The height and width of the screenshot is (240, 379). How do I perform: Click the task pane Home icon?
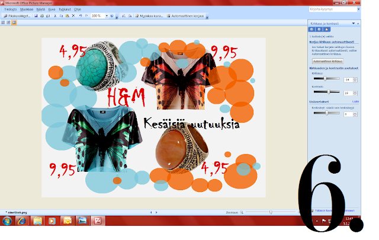click(327, 29)
